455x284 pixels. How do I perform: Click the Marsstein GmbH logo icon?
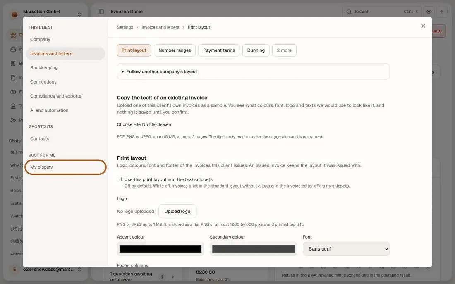(x=14, y=14)
